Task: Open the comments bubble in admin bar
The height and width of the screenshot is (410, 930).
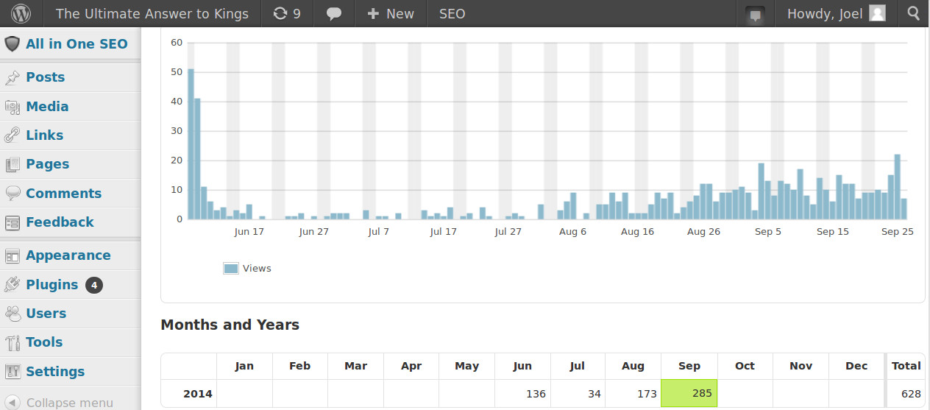Action: pyautogui.click(x=334, y=13)
